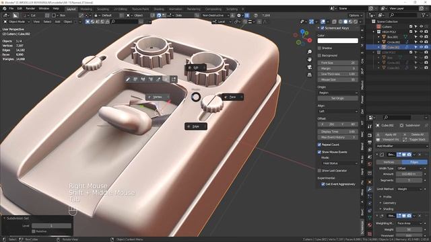
Task: Open the viewport Options dropdown
Action: [356, 15]
